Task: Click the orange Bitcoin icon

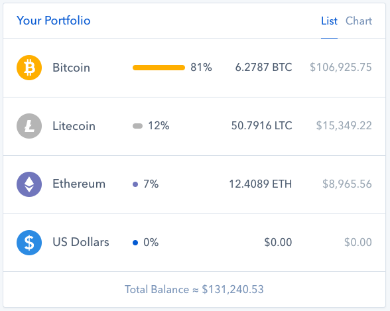Action: [29, 68]
